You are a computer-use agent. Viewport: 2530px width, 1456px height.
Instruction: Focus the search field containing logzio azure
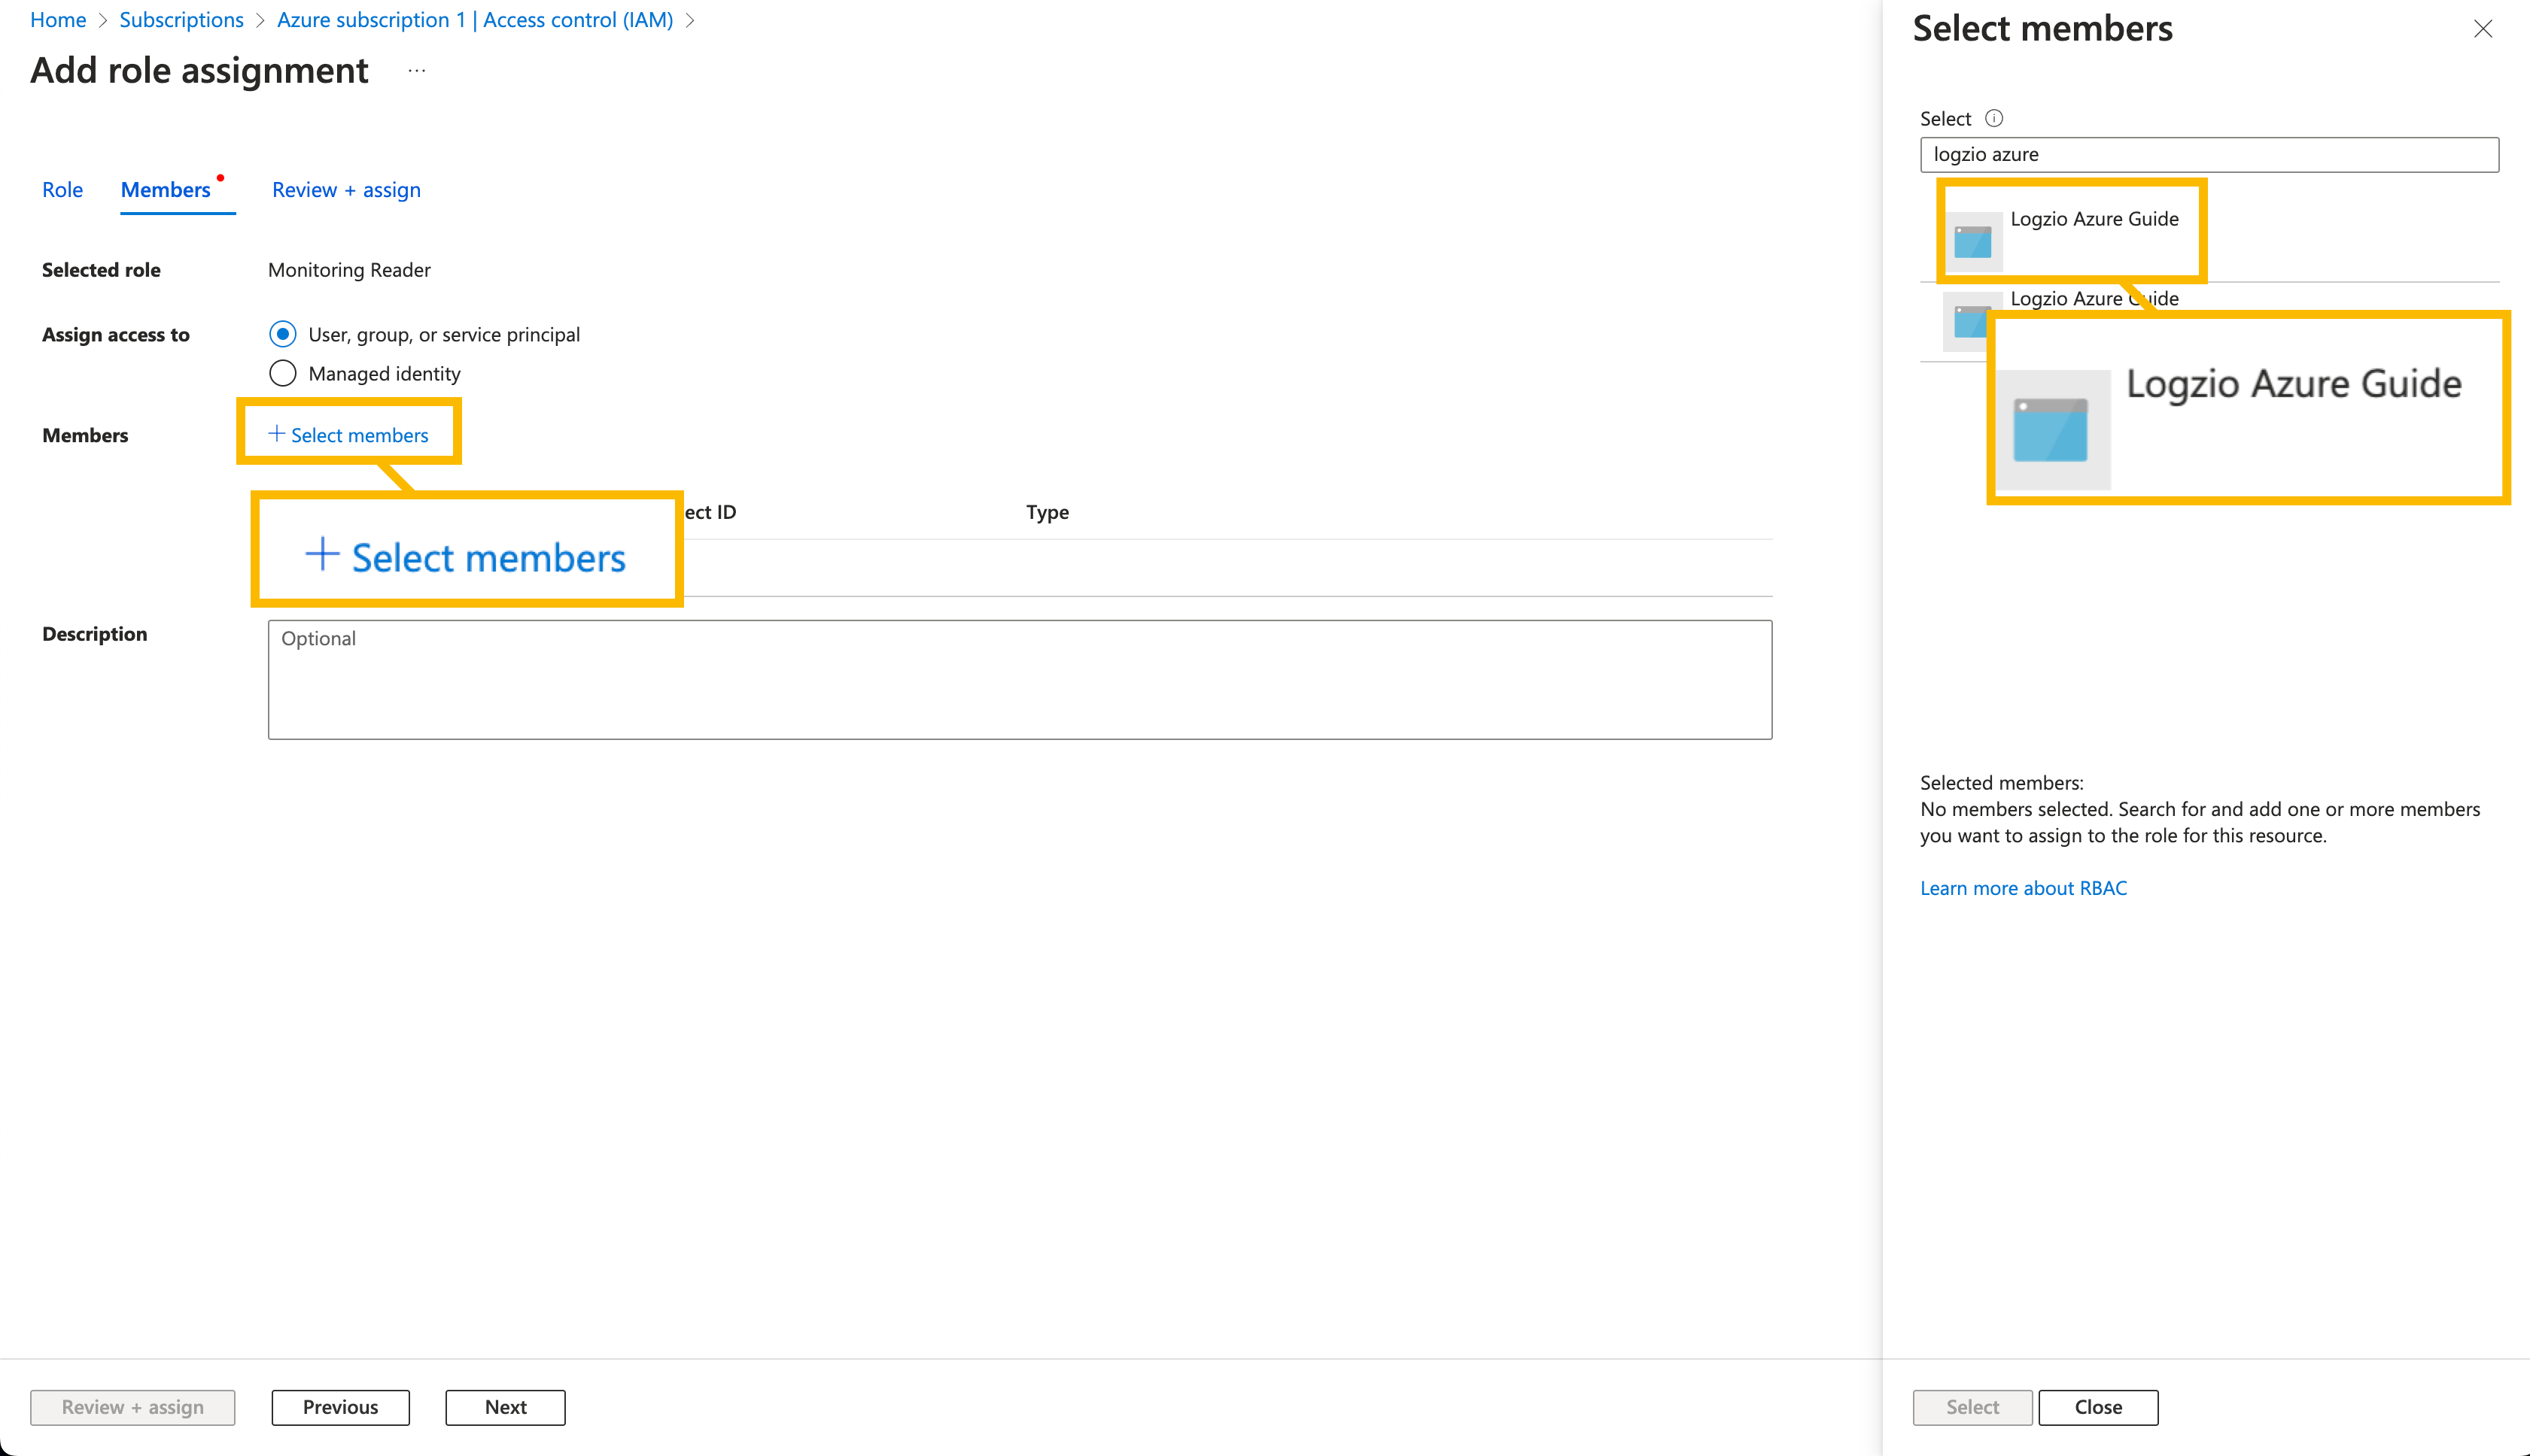2209,155
